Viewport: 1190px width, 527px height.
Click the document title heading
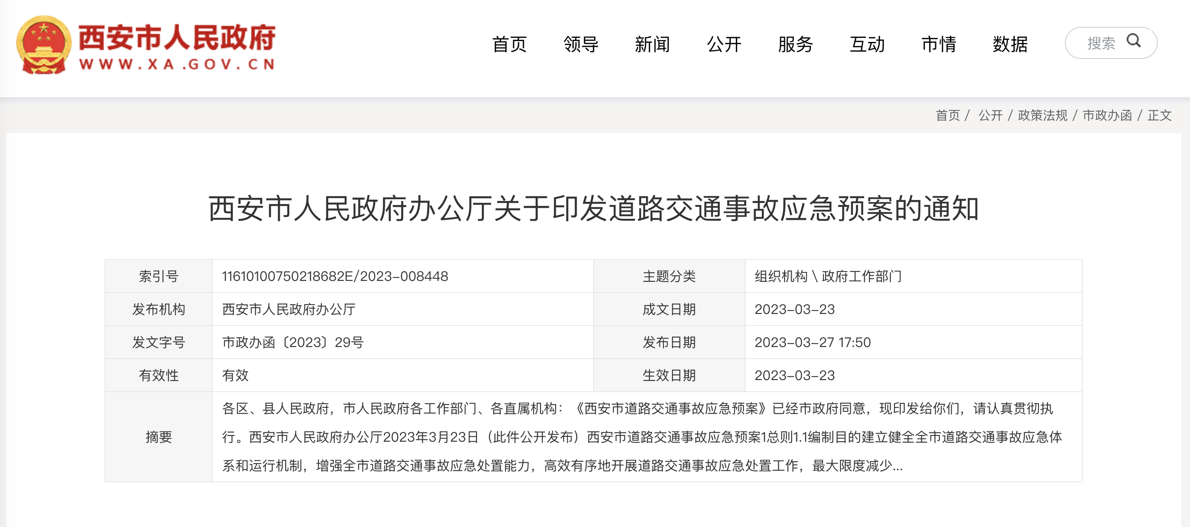[x=593, y=209]
